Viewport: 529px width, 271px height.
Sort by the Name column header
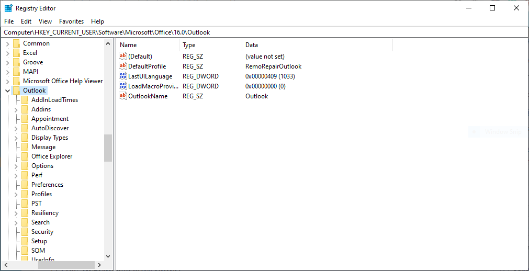coord(148,45)
